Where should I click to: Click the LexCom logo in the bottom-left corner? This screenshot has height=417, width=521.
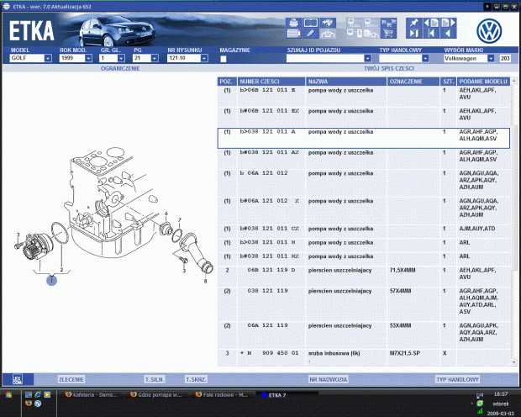(18, 379)
